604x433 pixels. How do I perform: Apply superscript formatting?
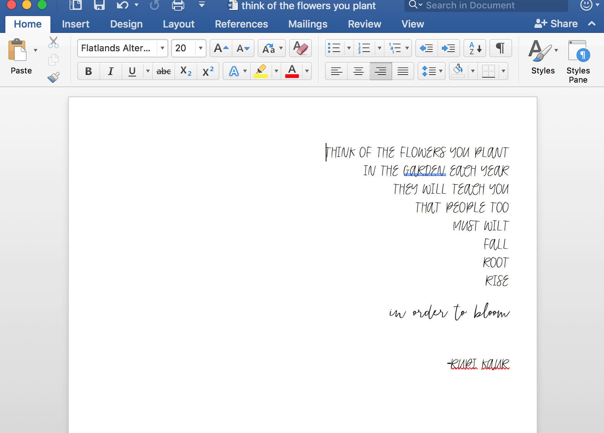pyautogui.click(x=208, y=71)
